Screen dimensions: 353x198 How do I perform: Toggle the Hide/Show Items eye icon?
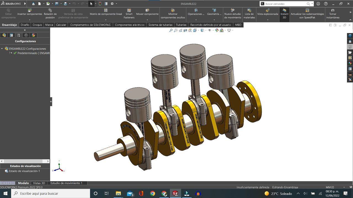point(210,30)
